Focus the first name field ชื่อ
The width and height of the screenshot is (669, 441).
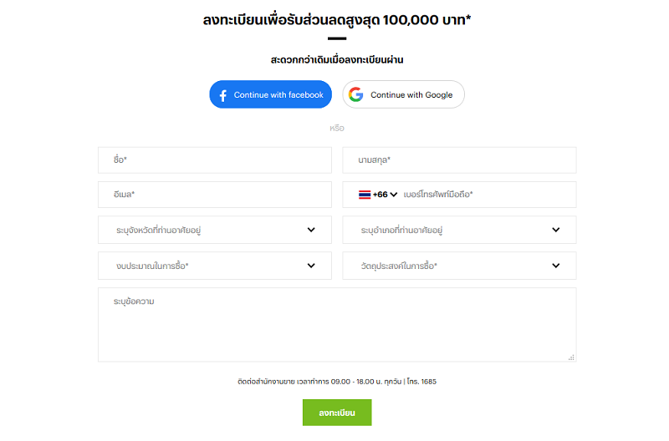[x=215, y=160]
